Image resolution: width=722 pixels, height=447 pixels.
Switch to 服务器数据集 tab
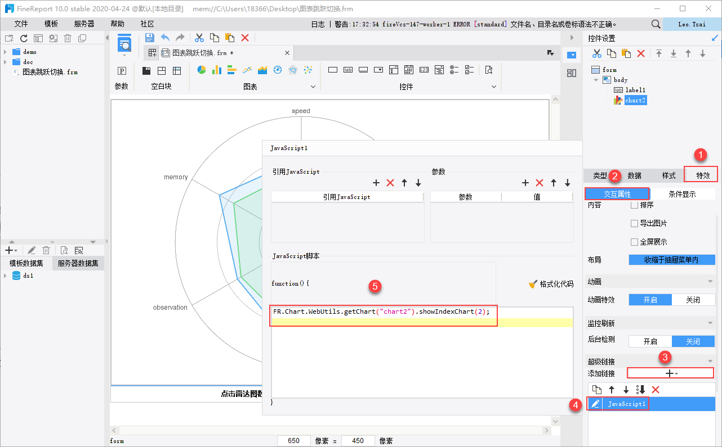(78, 263)
